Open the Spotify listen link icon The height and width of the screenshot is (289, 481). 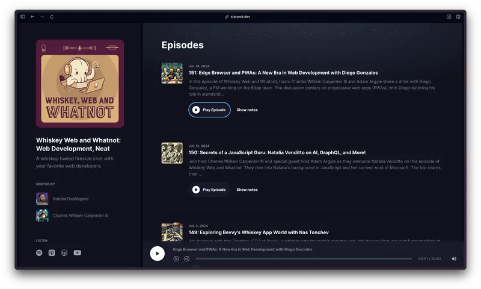[39, 253]
